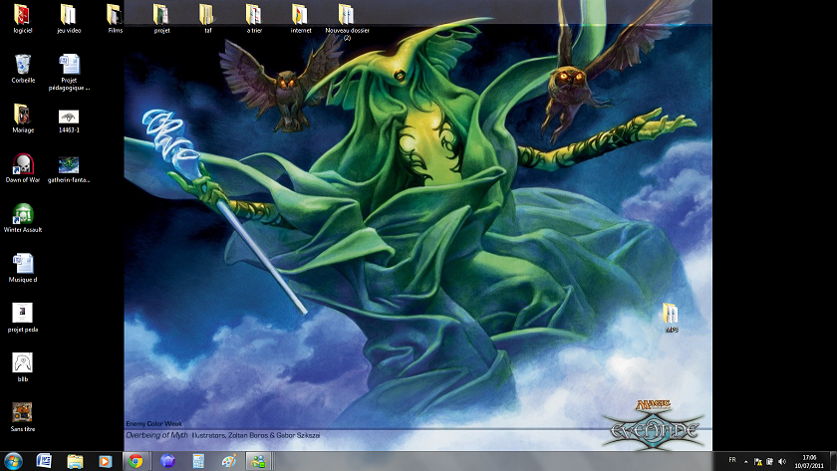Select the Corbeille recycle bin icon
Viewport: 837px width, 471px height.
point(23,69)
